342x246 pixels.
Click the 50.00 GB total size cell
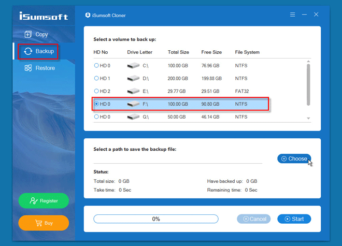click(177, 117)
